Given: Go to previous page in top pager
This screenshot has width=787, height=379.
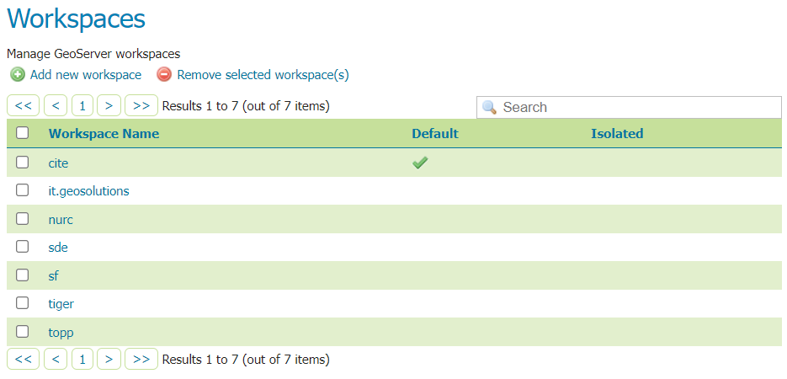Looking at the screenshot, I should point(56,106).
